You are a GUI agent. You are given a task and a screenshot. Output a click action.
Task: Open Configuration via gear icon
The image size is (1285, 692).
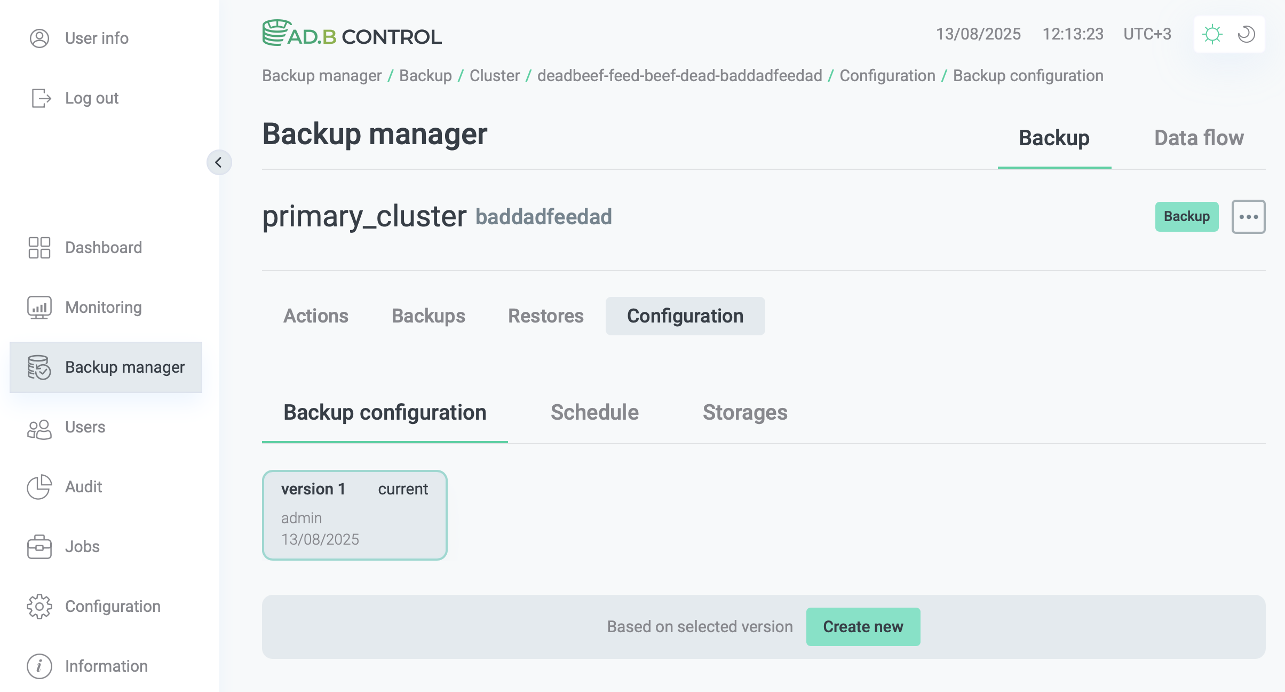click(39, 607)
